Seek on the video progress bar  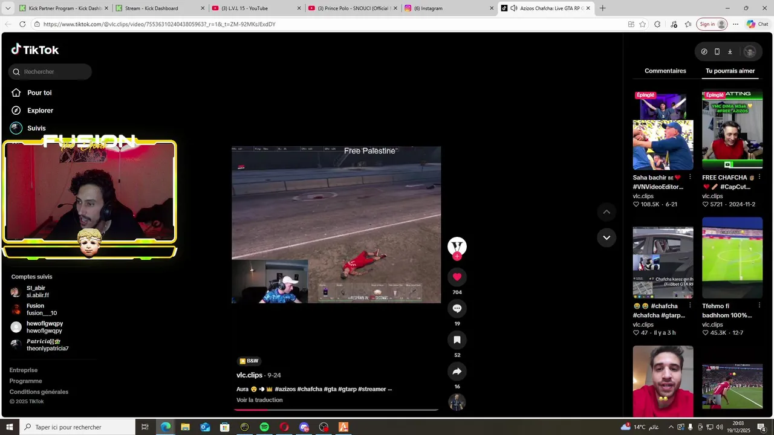[336, 410]
